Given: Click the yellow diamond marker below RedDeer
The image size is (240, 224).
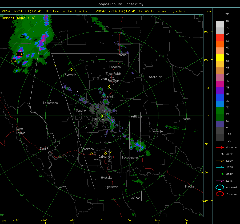Looking at the screenshot, I should (x=110, y=87).
